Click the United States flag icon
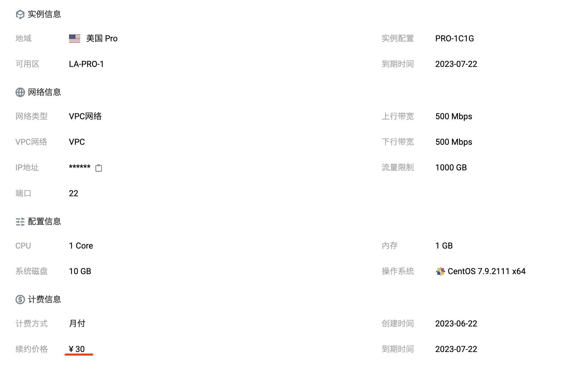Screen dimensions: 571x377 click(74, 39)
